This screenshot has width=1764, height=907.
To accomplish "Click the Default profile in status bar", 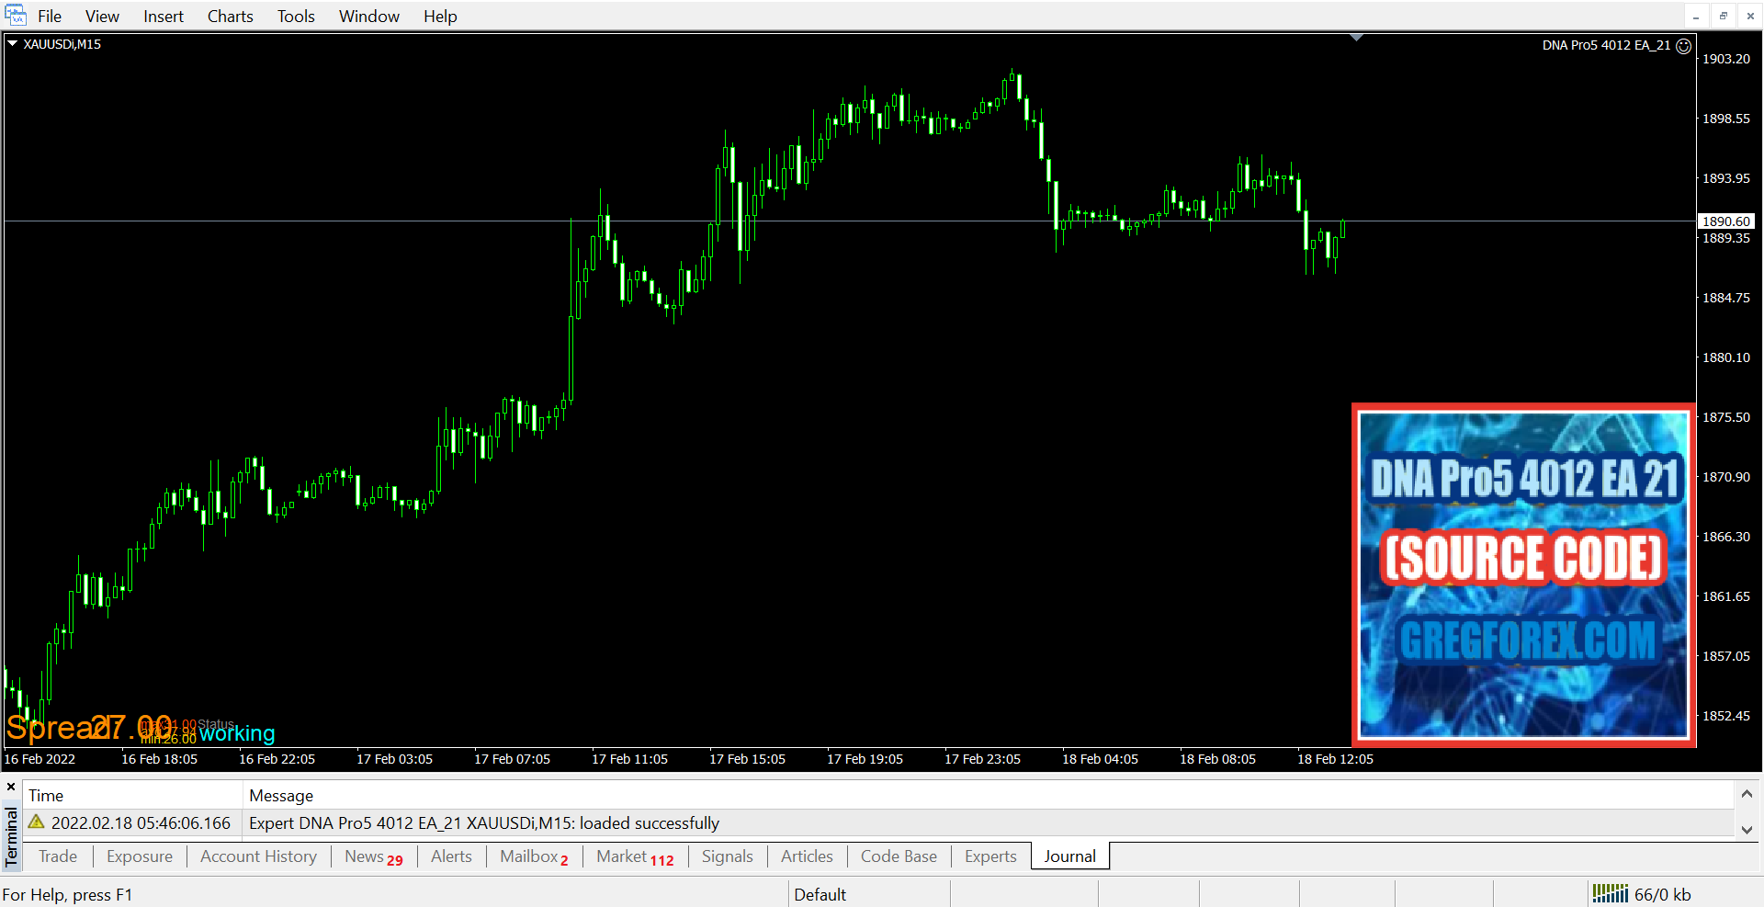I will [820, 894].
